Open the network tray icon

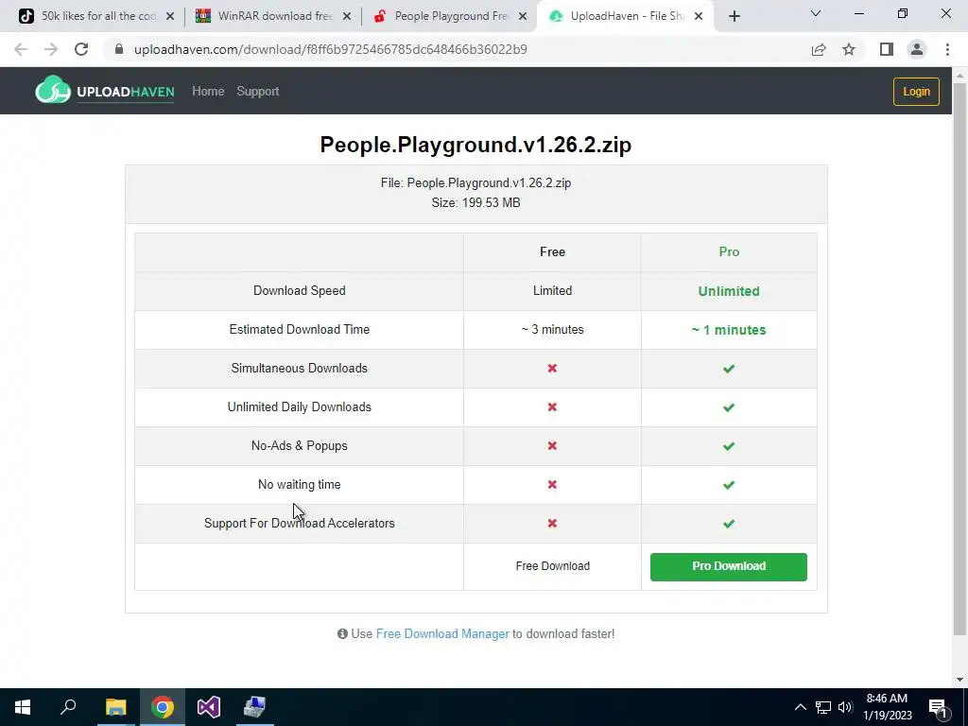tap(823, 707)
